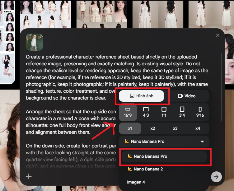The image size is (234, 191).
Task: Close the prompt dialog with X
Action: tap(218, 35)
